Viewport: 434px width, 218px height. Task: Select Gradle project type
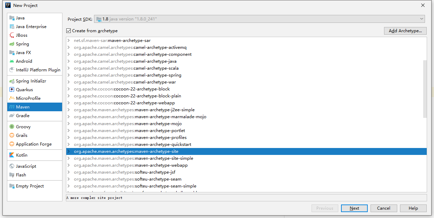point(35,116)
